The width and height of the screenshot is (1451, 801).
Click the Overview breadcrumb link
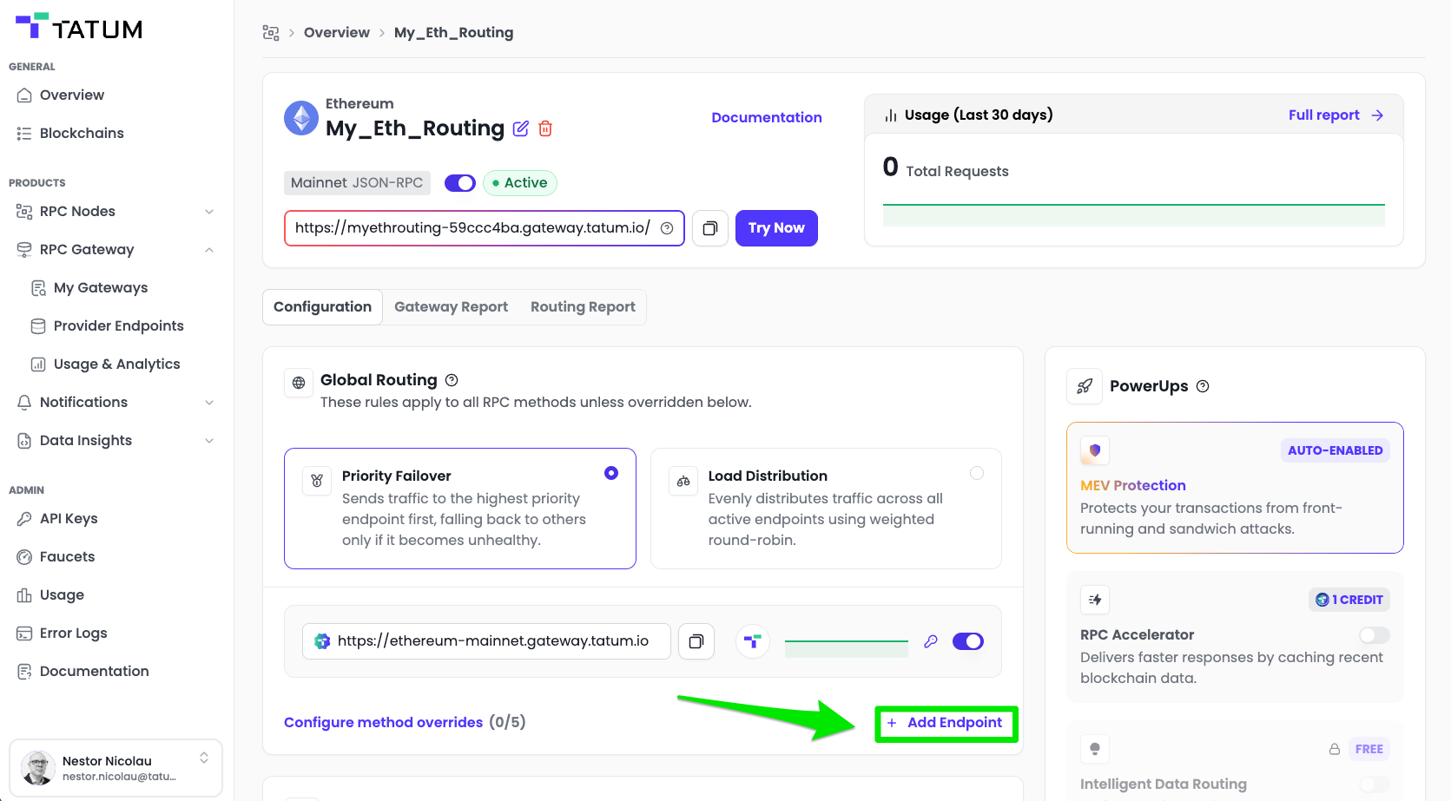[x=337, y=33]
